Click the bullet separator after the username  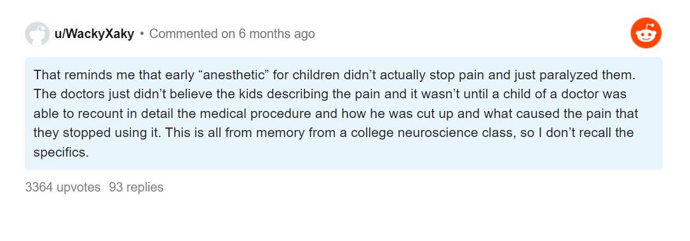[x=142, y=34]
